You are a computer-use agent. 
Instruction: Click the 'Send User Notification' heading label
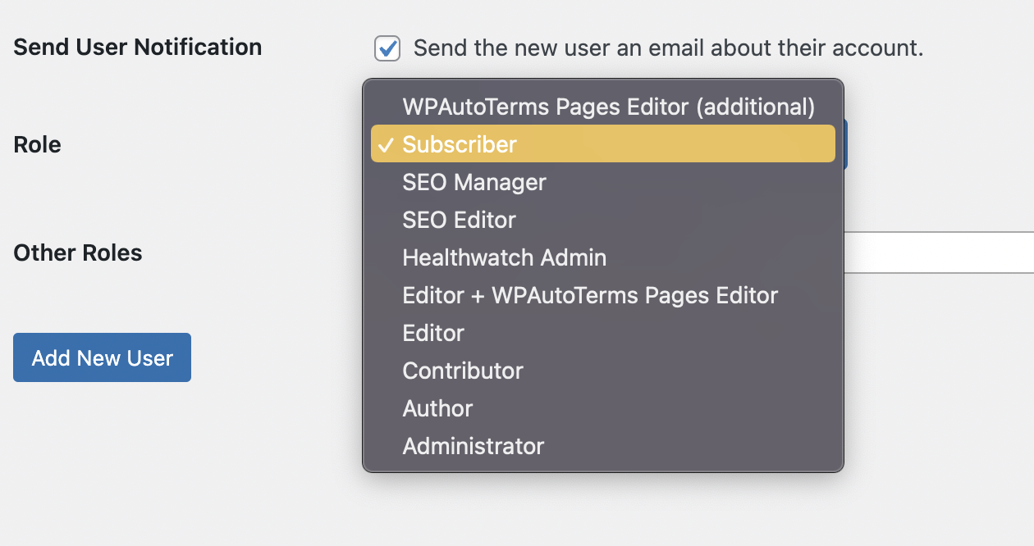tap(138, 48)
